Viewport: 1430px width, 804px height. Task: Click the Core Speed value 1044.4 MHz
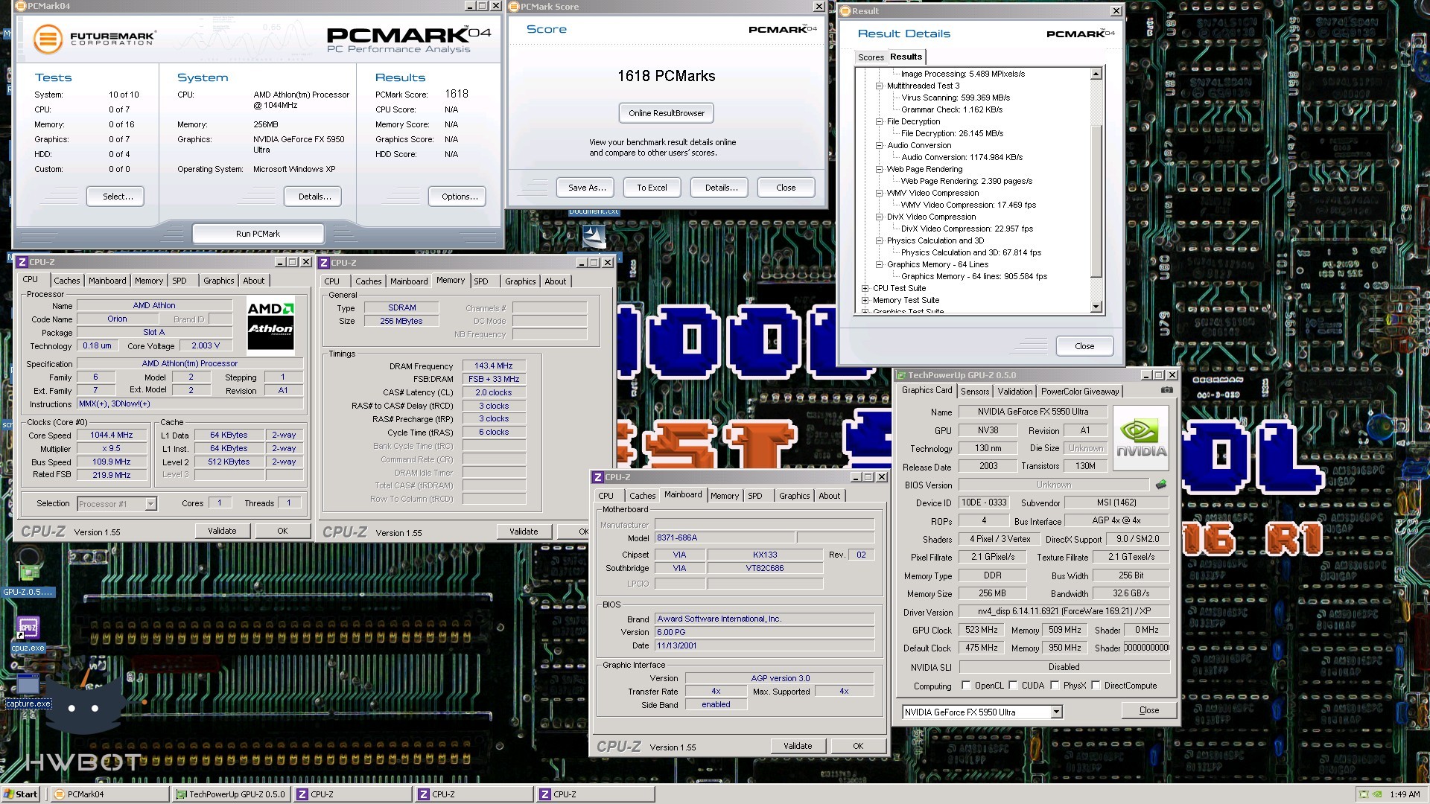112,435
